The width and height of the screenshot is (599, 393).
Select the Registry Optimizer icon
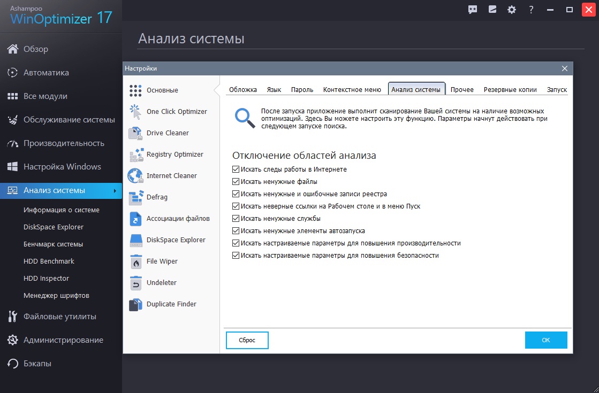pos(136,155)
